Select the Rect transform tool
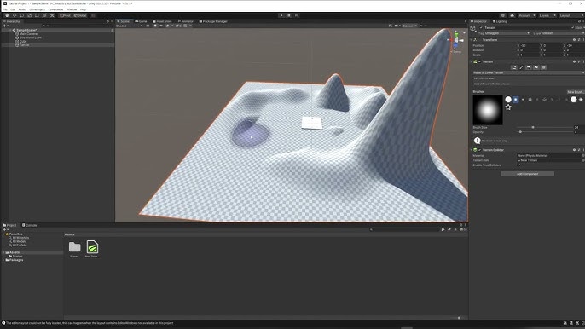The height and width of the screenshot is (329, 585). [37, 15]
